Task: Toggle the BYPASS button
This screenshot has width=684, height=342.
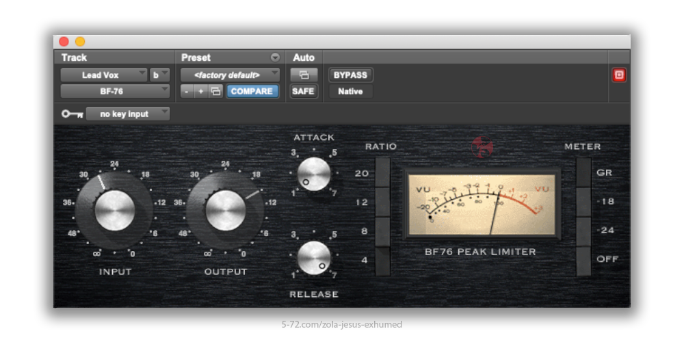Action: (351, 75)
